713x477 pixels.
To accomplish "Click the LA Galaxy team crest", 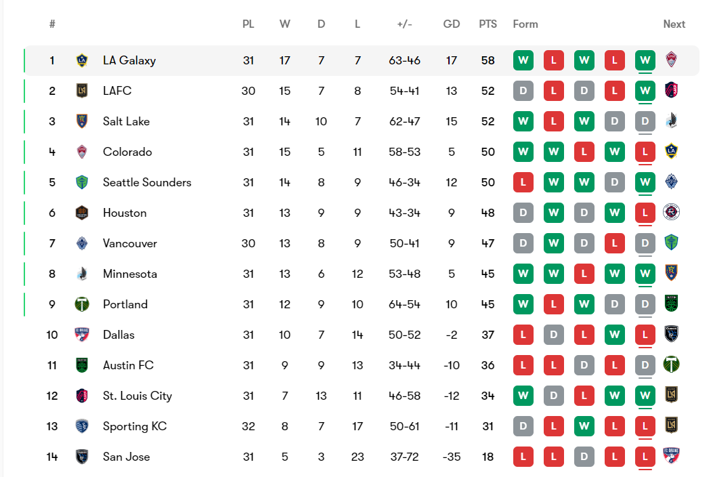I will coord(82,60).
